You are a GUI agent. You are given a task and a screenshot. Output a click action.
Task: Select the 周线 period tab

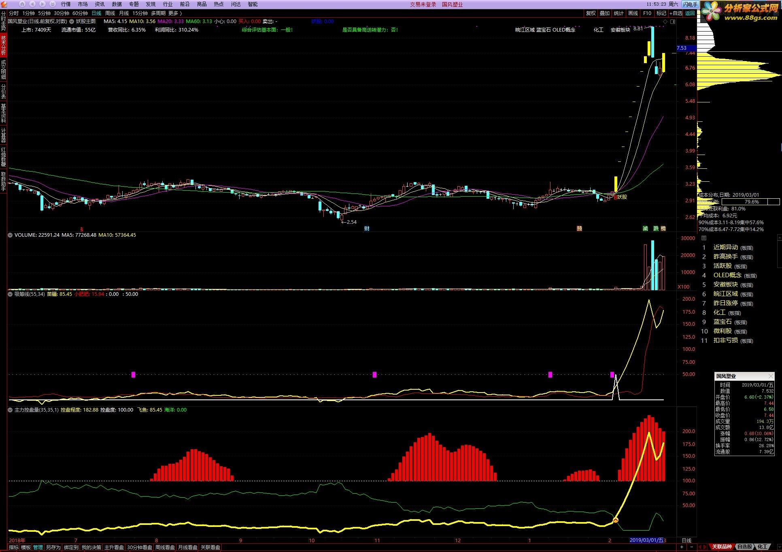click(x=110, y=13)
